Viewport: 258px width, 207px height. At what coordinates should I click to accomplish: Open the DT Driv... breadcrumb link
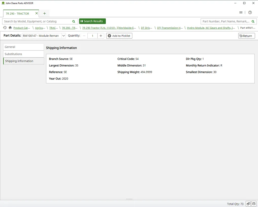[146, 28]
